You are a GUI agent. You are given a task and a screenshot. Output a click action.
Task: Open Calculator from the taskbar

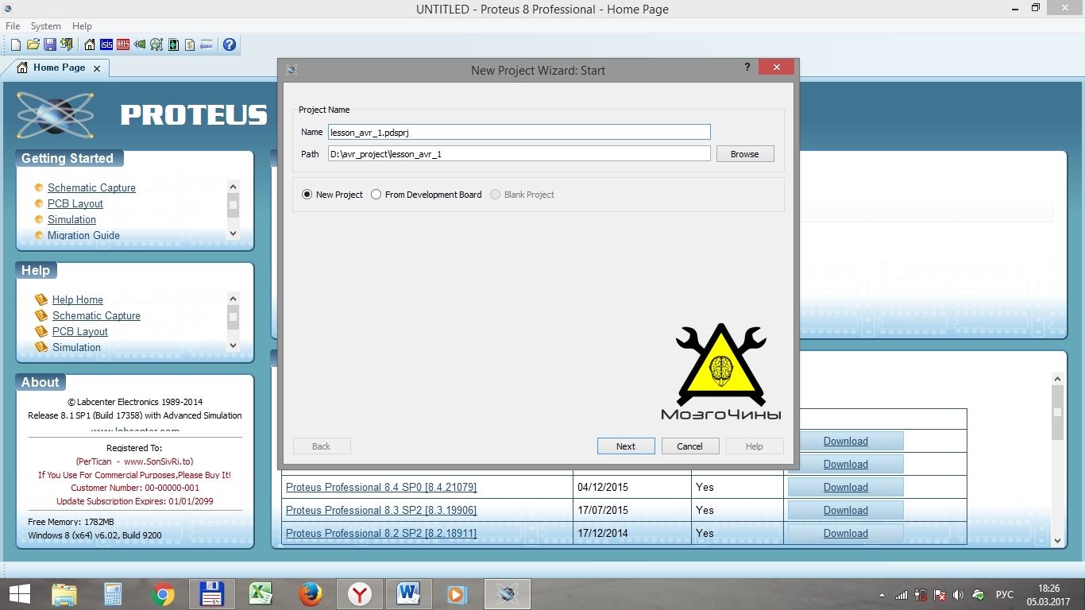pyautogui.click(x=113, y=594)
